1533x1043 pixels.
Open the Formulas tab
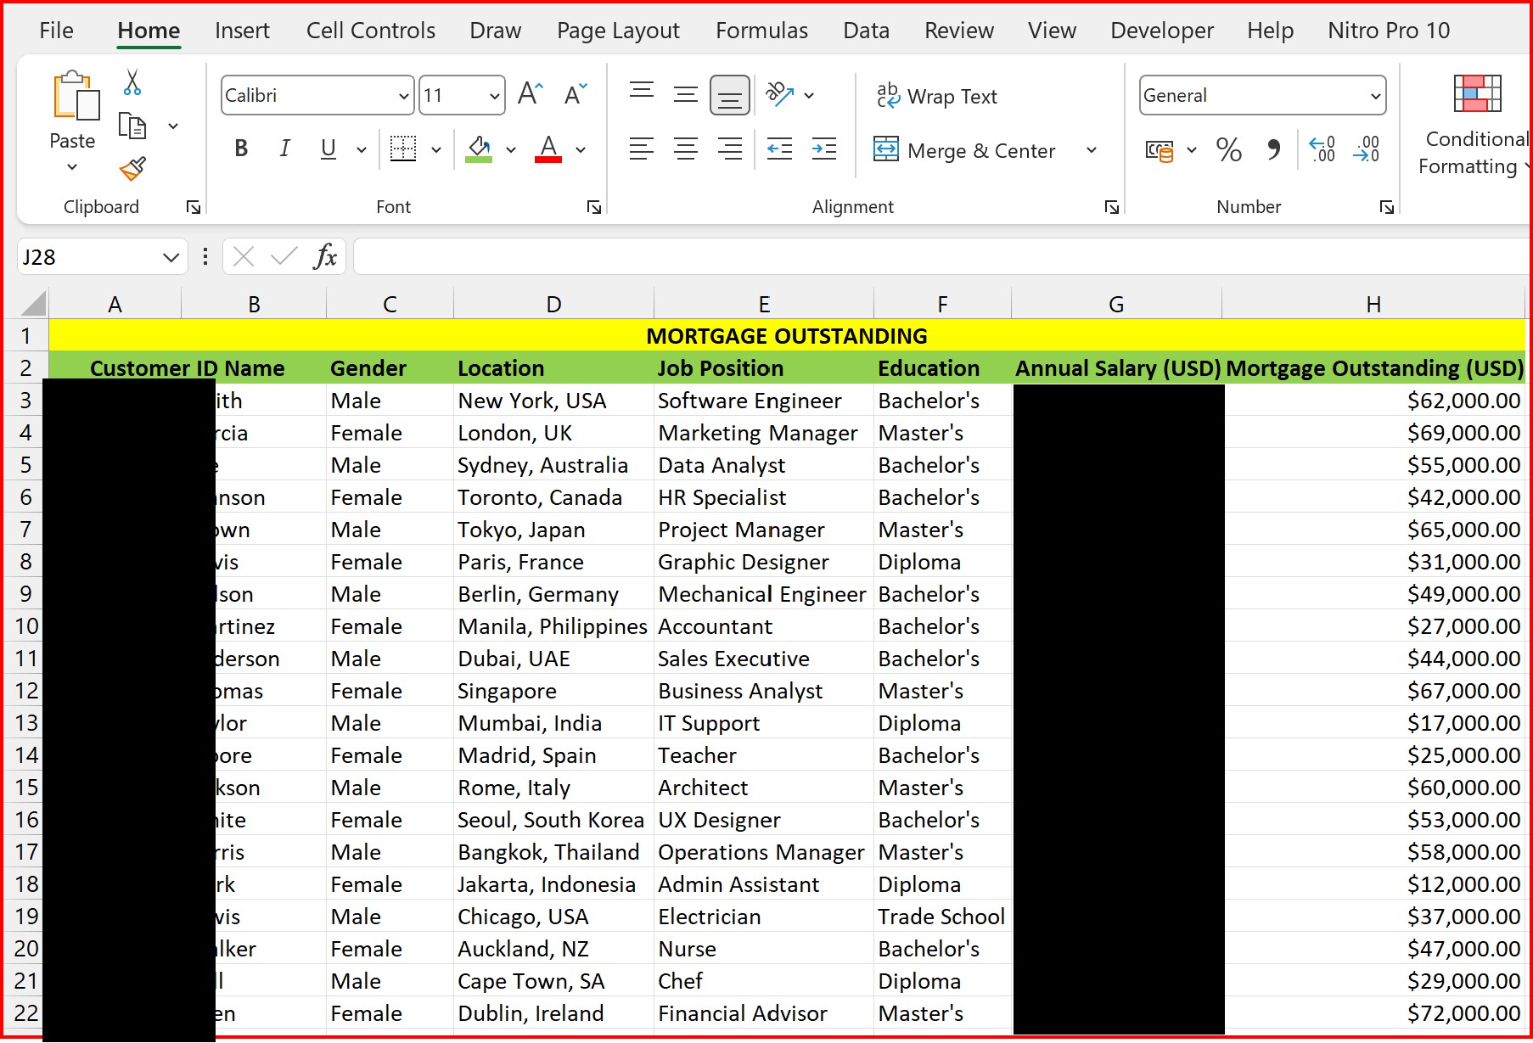coord(761,31)
